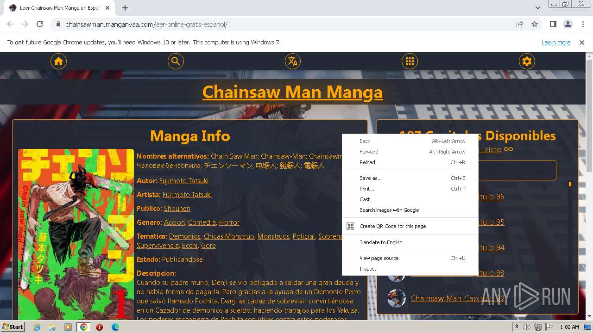Open the Policial theme link
593x333 pixels.
tap(303, 236)
